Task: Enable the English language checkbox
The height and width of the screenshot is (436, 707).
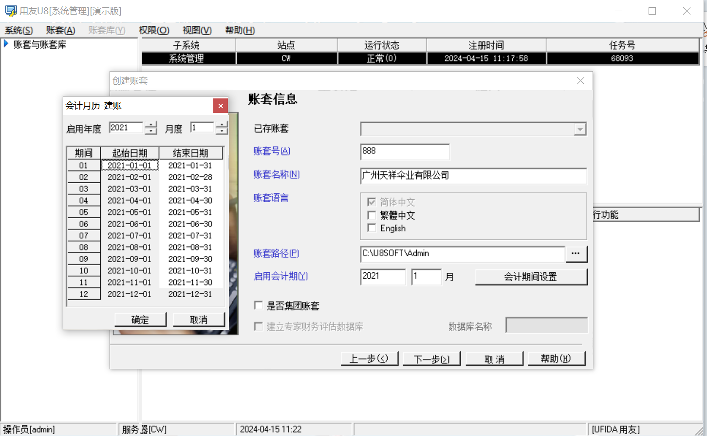Action: [x=372, y=228]
